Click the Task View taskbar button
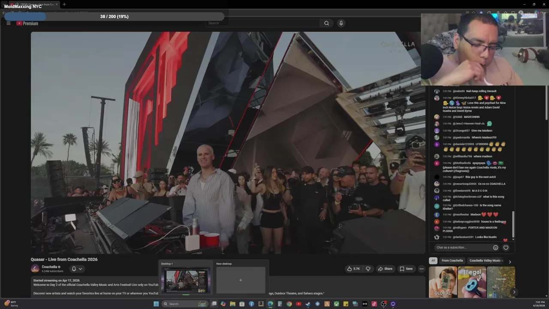 (214, 304)
